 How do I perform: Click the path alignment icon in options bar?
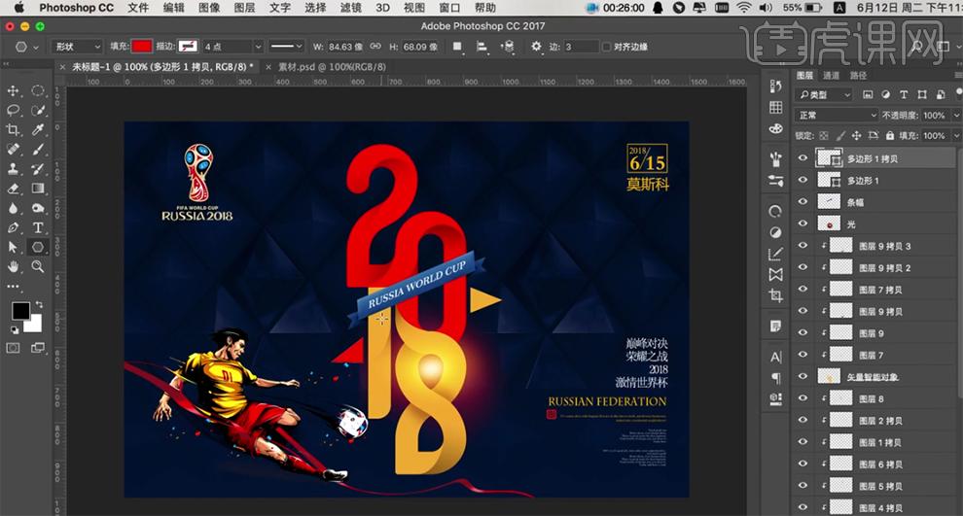pyautogui.click(x=482, y=47)
